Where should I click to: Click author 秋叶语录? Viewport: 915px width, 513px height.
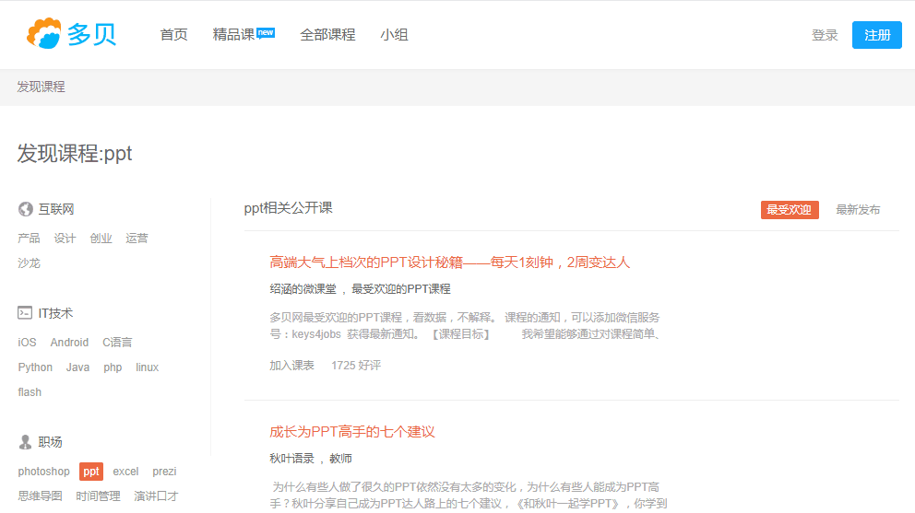[x=291, y=459]
